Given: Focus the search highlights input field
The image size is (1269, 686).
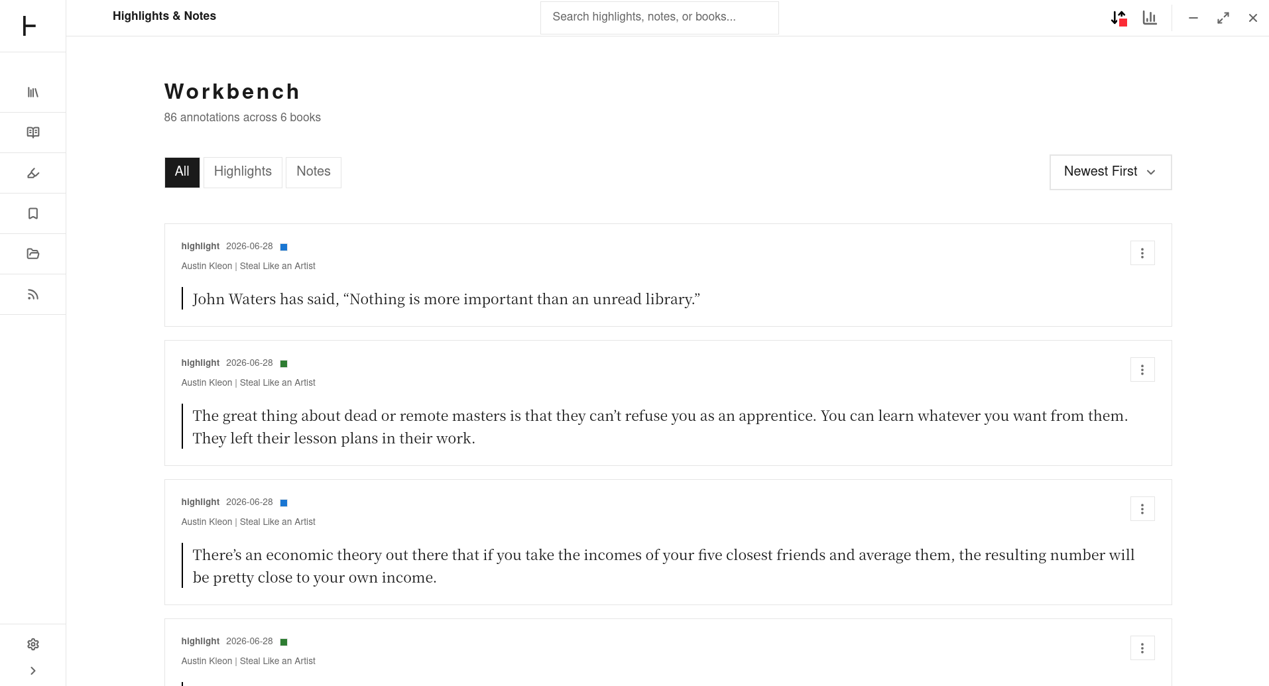Looking at the screenshot, I should coord(659,18).
